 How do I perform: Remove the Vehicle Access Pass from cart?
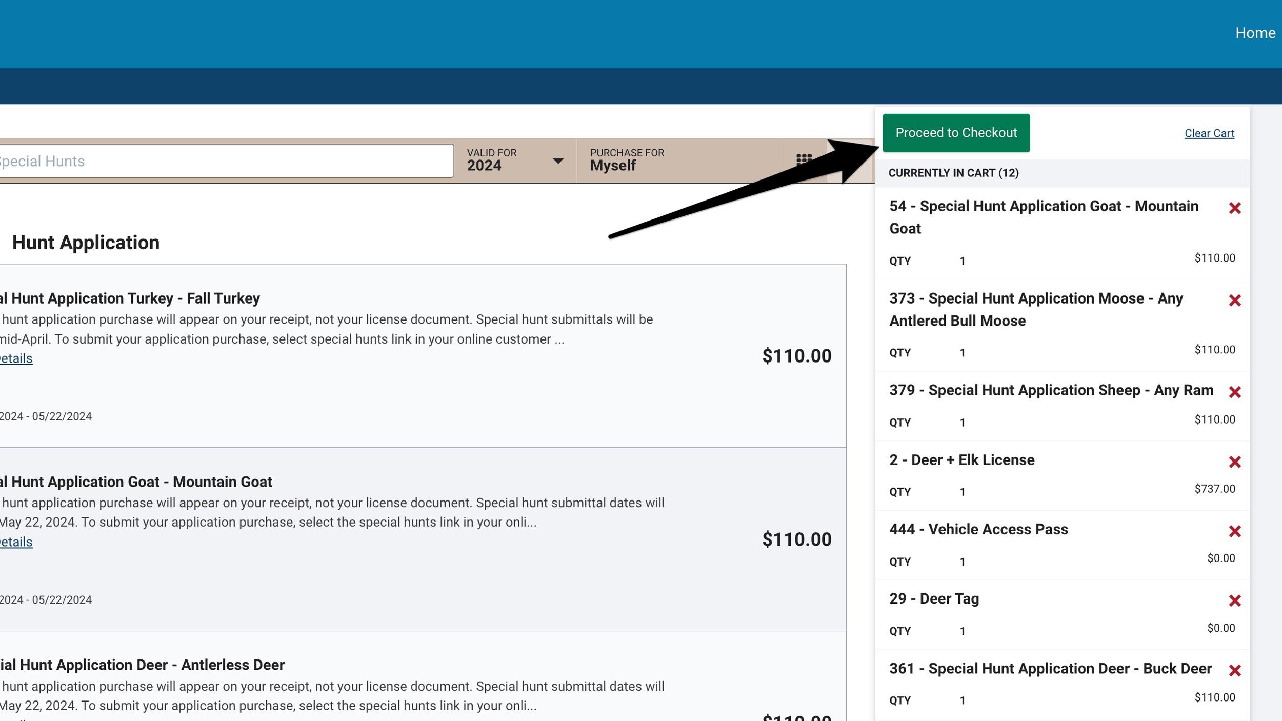click(x=1236, y=530)
